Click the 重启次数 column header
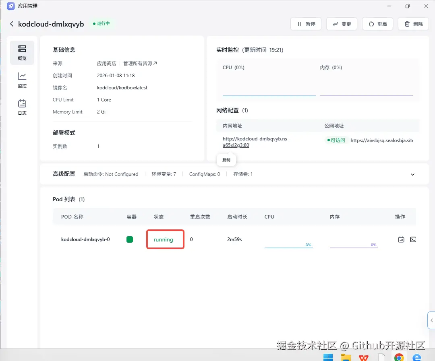The image size is (435, 361). [x=200, y=217]
